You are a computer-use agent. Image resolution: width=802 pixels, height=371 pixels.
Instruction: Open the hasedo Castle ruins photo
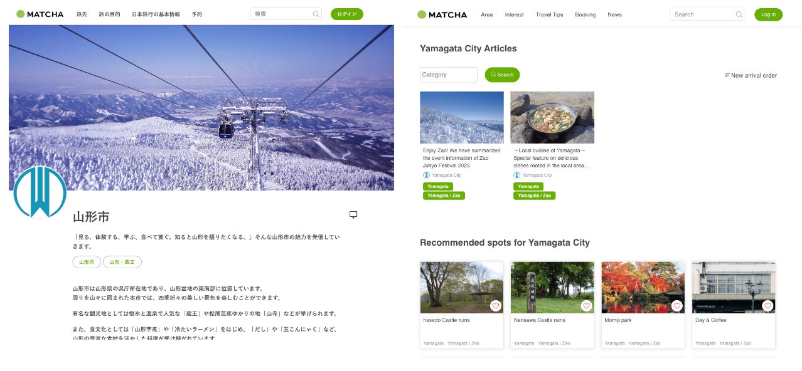462,288
